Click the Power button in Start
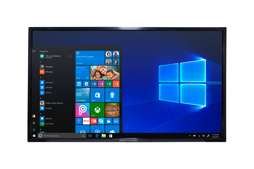The image size is (254, 169). [x=34, y=129]
